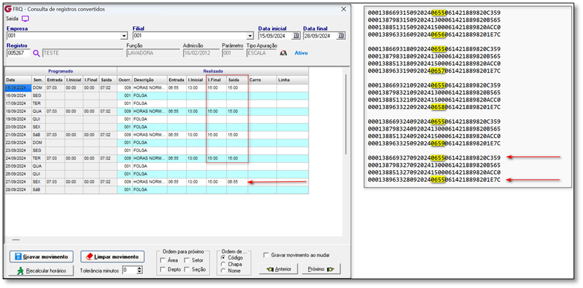Click the Linha column header
The image size is (583, 288).
(293, 80)
